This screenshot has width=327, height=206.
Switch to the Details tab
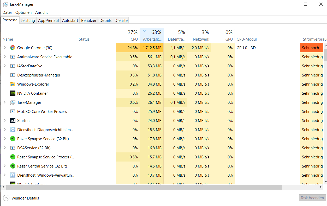(105, 21)
